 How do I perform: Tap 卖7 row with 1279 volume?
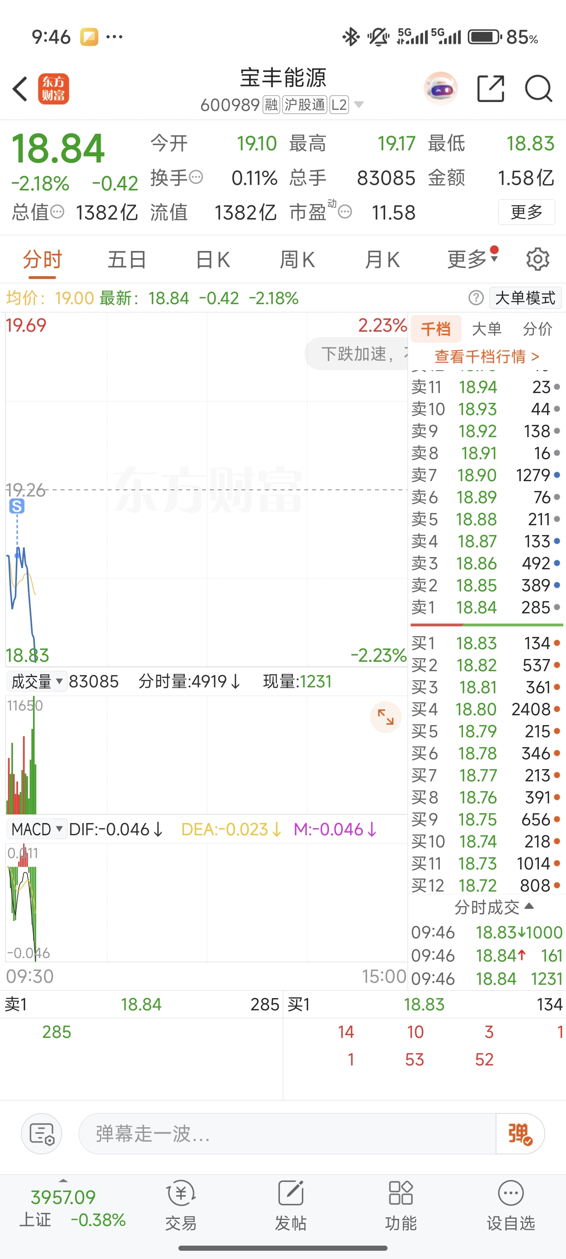(486, 475)
